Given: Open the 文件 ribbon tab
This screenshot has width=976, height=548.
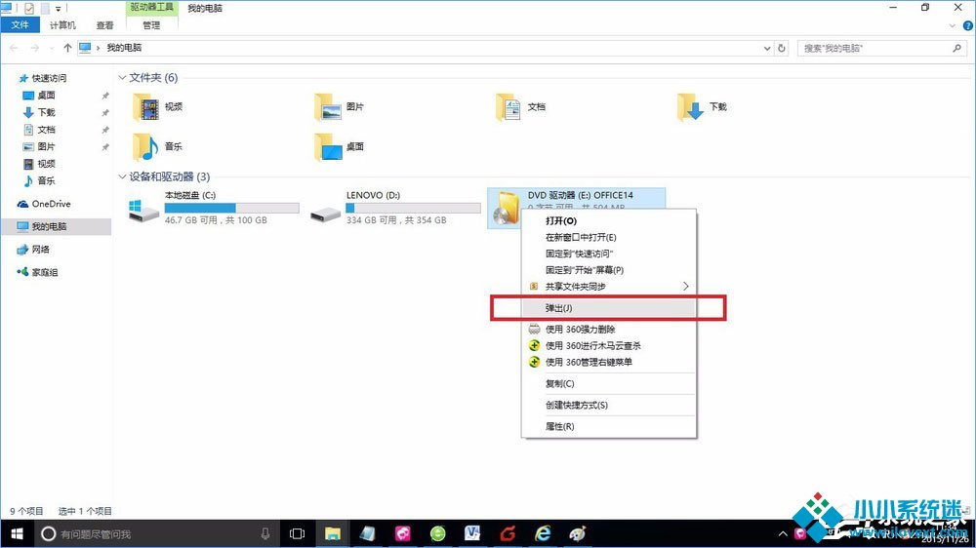Looking at the screenshot, I should 20,25.
